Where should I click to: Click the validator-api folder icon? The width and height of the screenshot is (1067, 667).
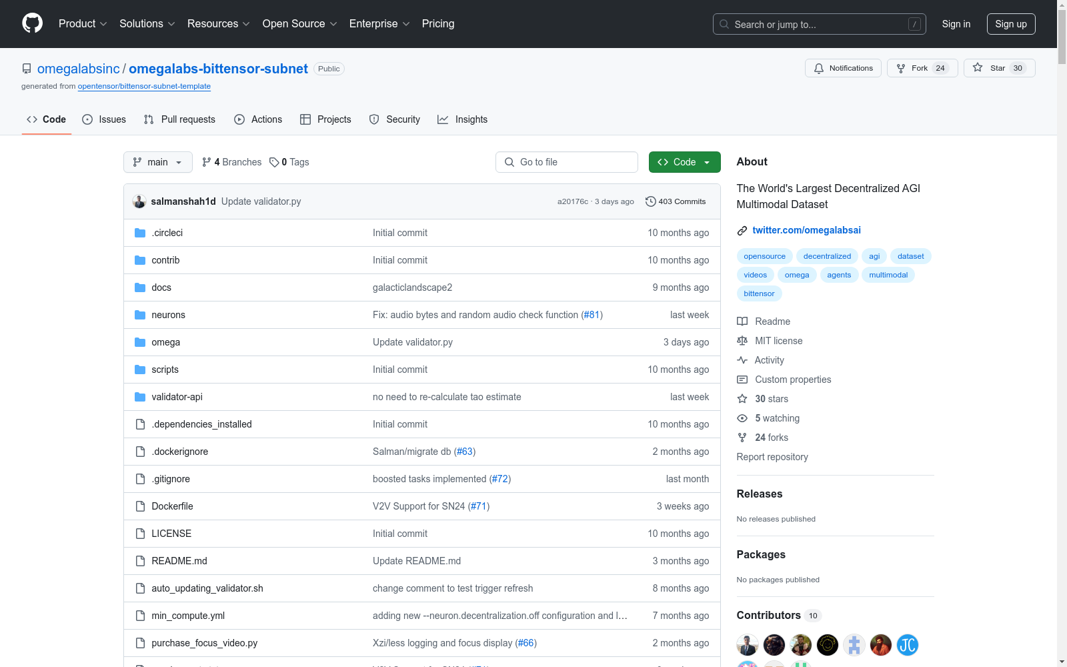(140, 397)
